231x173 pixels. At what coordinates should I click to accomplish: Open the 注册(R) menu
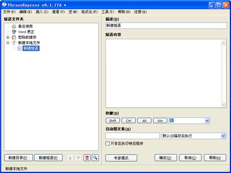(141, 12)
